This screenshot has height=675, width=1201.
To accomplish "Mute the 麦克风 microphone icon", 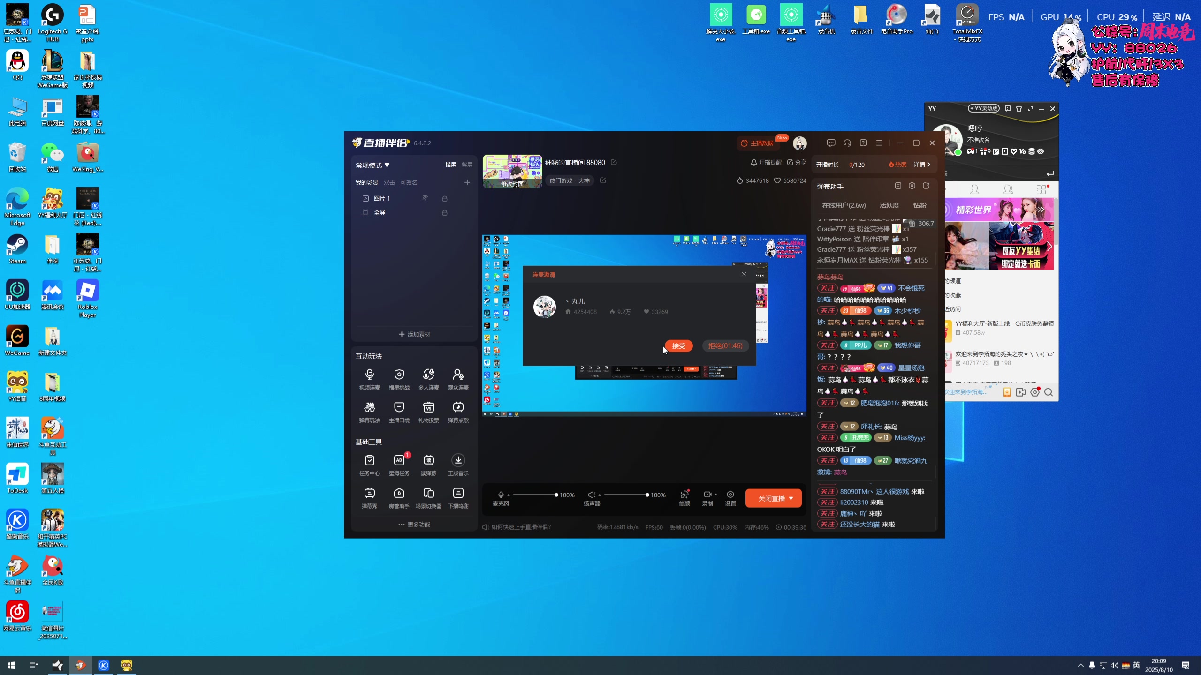I will (x=501, y=495).
